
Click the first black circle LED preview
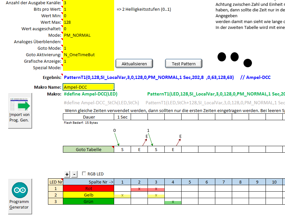(221, 57)
